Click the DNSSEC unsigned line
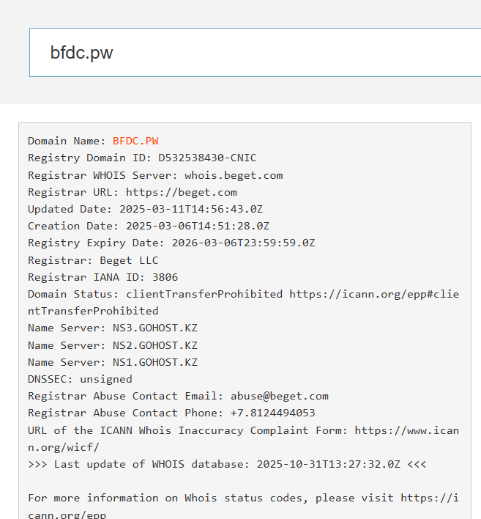Image resolution: width=481 pixels, height=519 pixels. [80, 379]
